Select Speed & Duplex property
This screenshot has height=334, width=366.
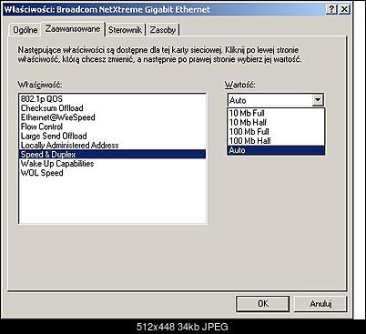tap(112, 154)
